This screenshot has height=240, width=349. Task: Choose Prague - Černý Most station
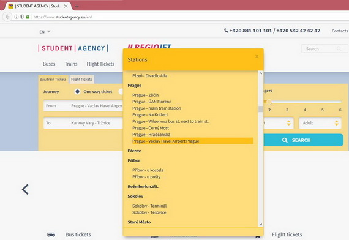coord(151,128)
